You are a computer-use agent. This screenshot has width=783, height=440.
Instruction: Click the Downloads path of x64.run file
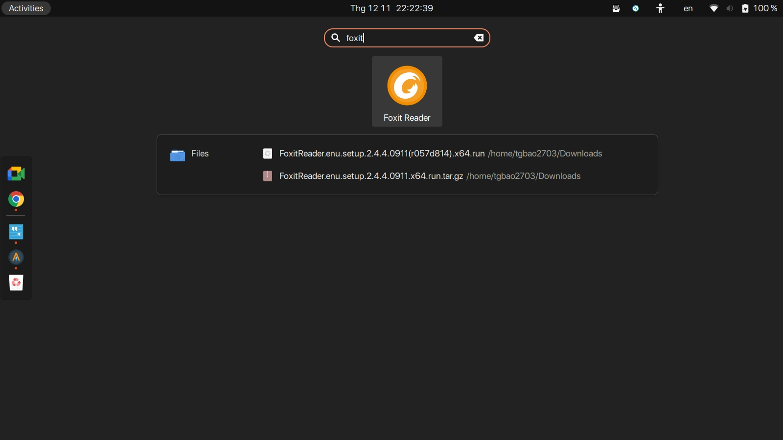pyautogui.click(x=545, y=154)
